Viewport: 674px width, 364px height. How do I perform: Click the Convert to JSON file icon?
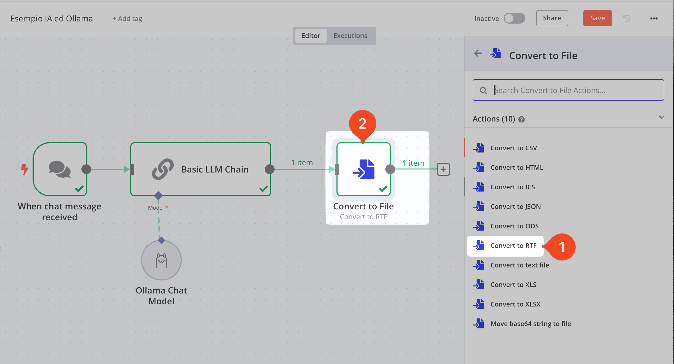click(479, 206)
